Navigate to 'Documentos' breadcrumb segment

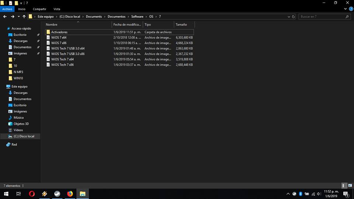(x=117, y=17)
